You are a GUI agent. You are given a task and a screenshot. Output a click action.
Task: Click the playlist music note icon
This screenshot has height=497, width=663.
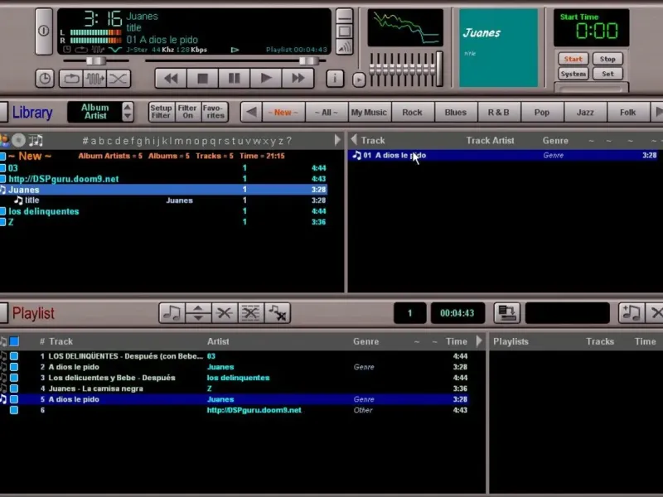(x=172, y=313)
